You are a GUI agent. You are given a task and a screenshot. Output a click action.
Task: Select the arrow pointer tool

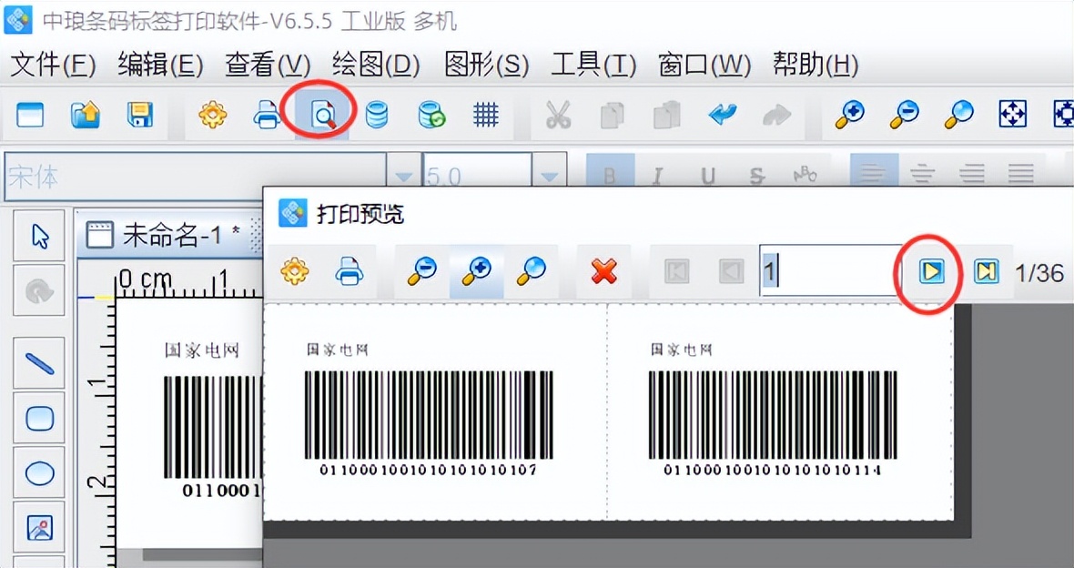click(x=40, y=237)
